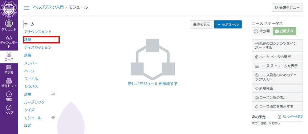Open 受講生ビュー student view

(x=286, y=8)
